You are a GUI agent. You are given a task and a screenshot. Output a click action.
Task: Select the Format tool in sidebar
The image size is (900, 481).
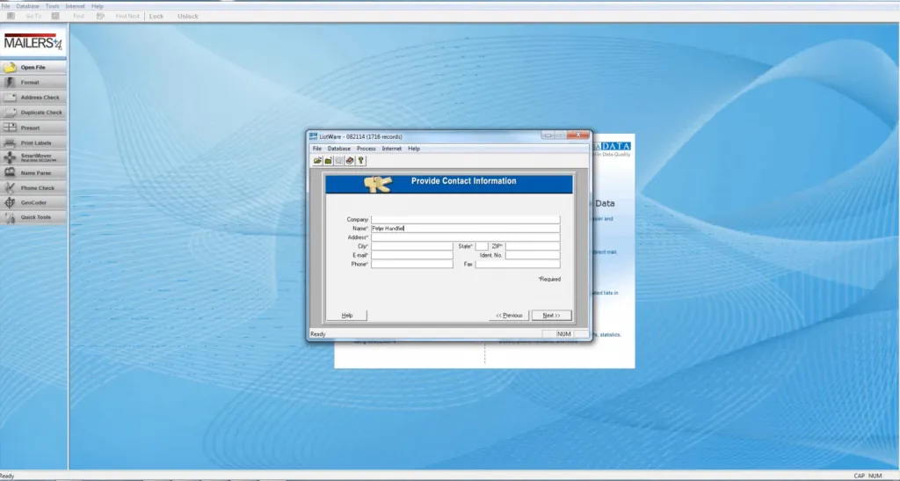point(33,82)
